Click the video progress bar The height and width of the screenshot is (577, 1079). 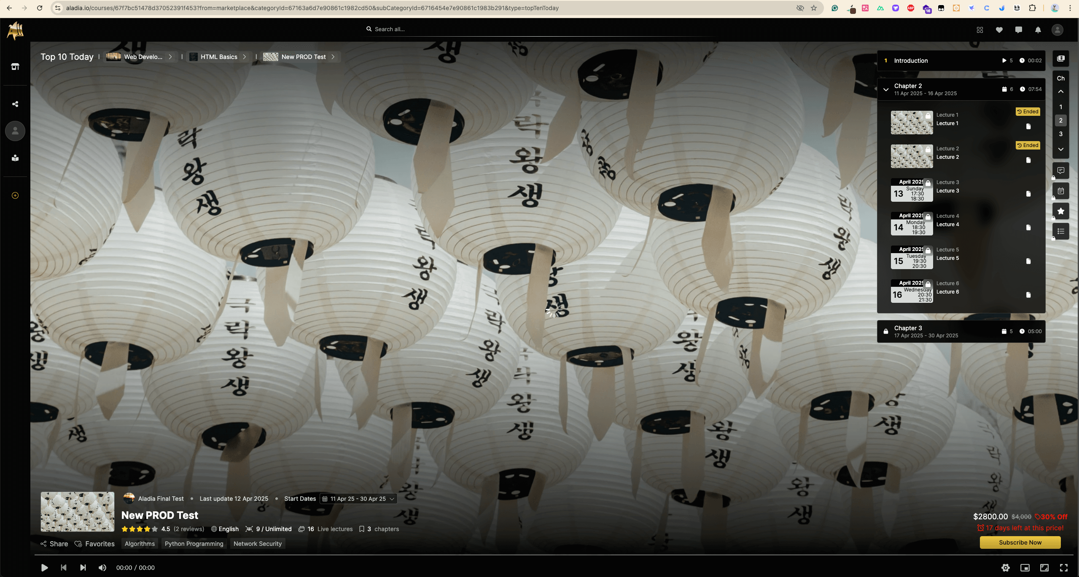(548, 555)
